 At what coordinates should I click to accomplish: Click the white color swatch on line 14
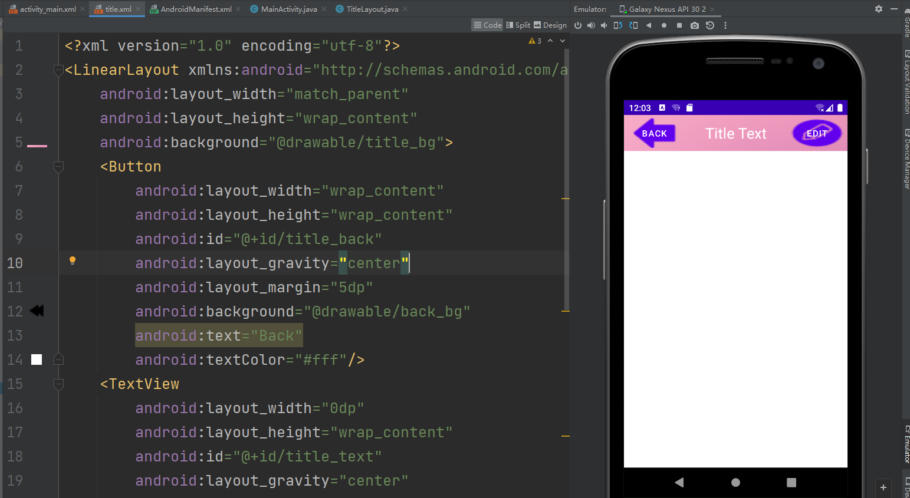click(x=37, y=360)
